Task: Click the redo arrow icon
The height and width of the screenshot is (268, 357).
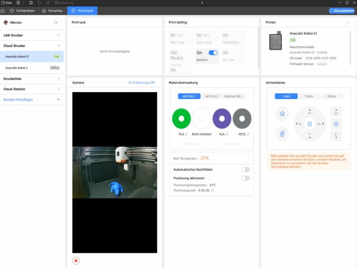Action: [48, 3]
